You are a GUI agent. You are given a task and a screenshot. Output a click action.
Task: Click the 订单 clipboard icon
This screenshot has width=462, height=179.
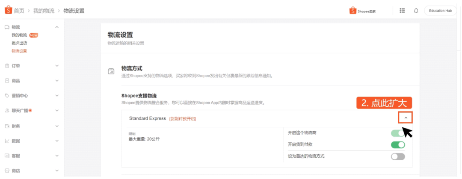[x=7, y=66]
